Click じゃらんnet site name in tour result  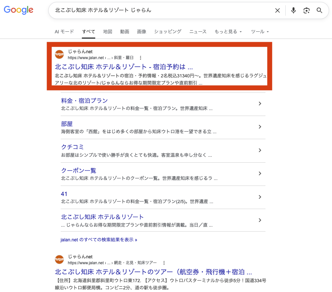point(80,257)
